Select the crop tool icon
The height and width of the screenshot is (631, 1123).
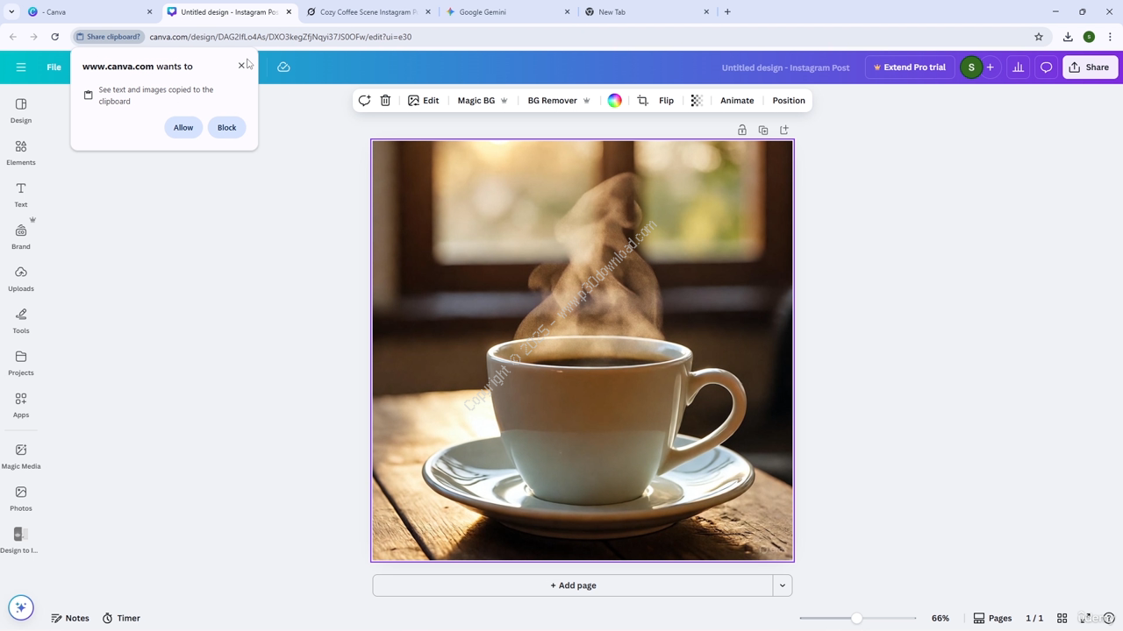(642, 101)
